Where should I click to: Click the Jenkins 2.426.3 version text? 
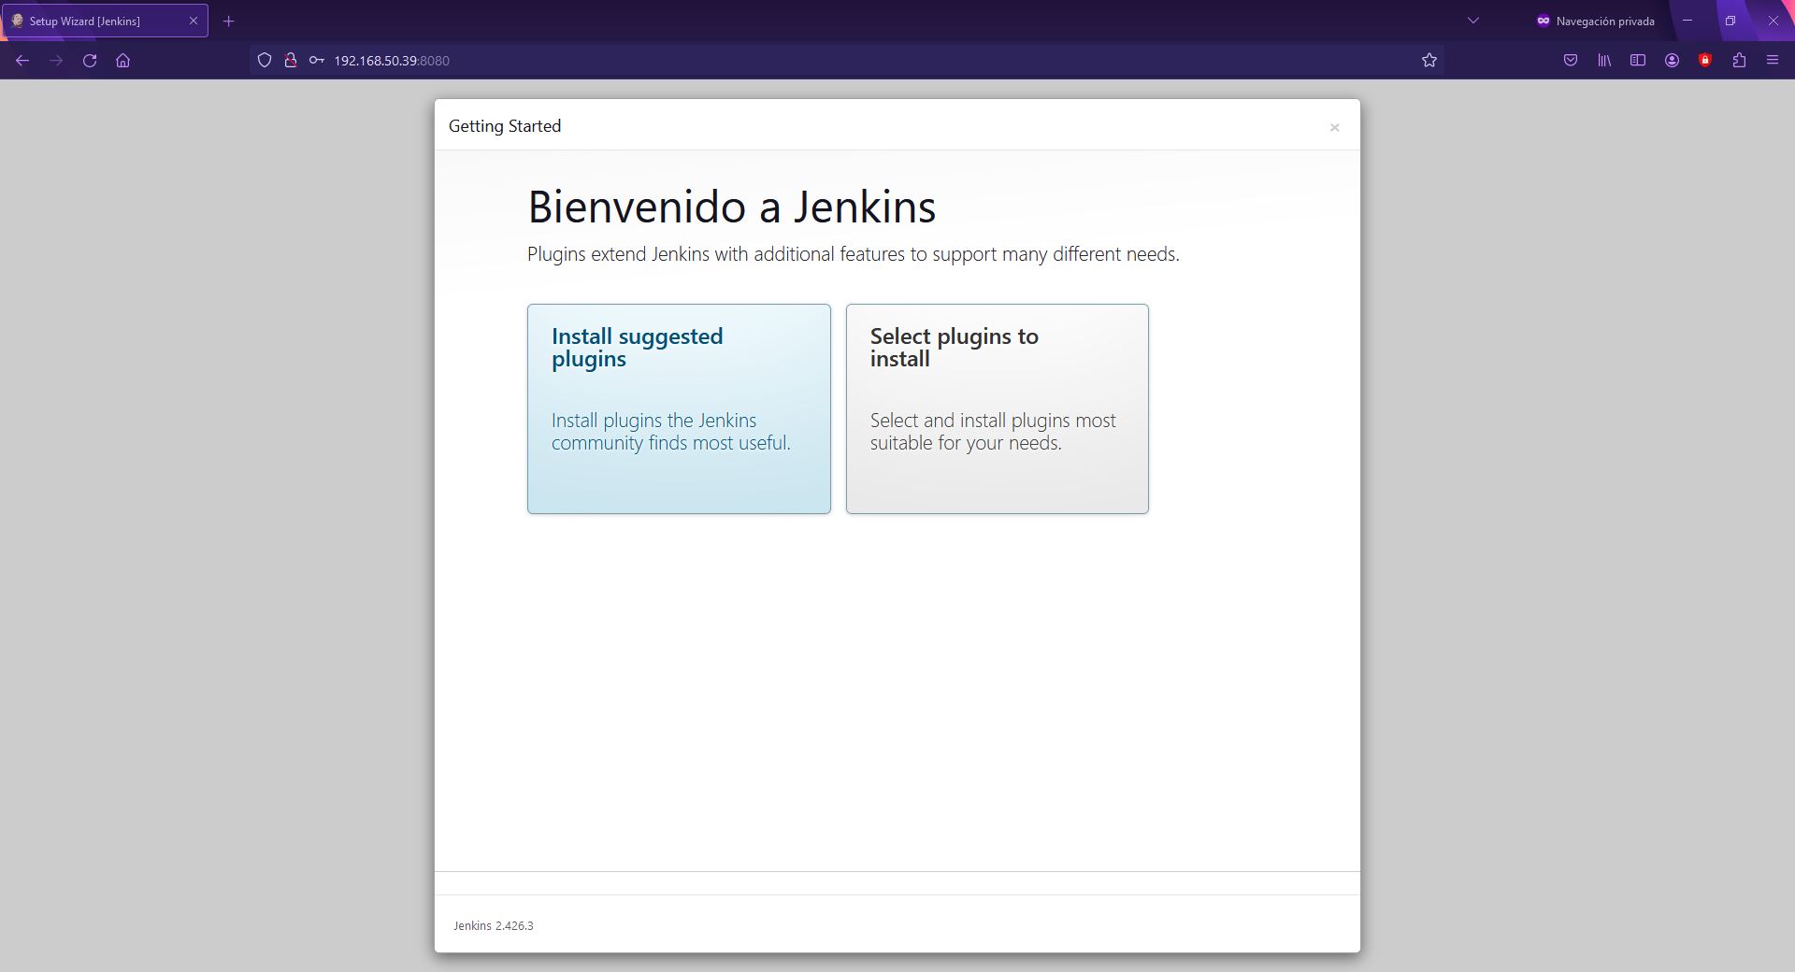pyautogui.click(x=494, y=926)
